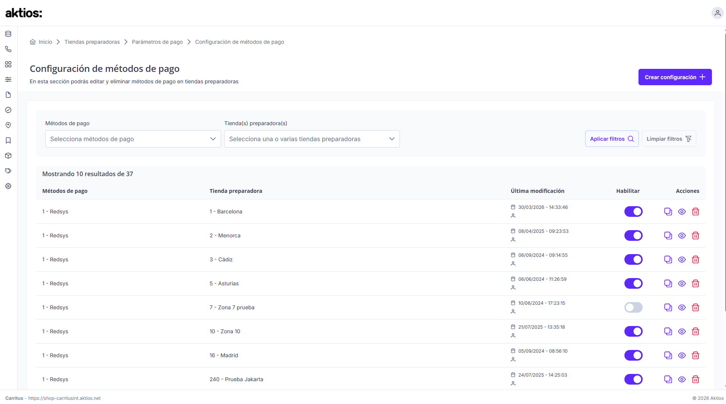Open the document icon in the sidebar
The height and width of the screenshot is (404, 726).
tap(8, 95)
